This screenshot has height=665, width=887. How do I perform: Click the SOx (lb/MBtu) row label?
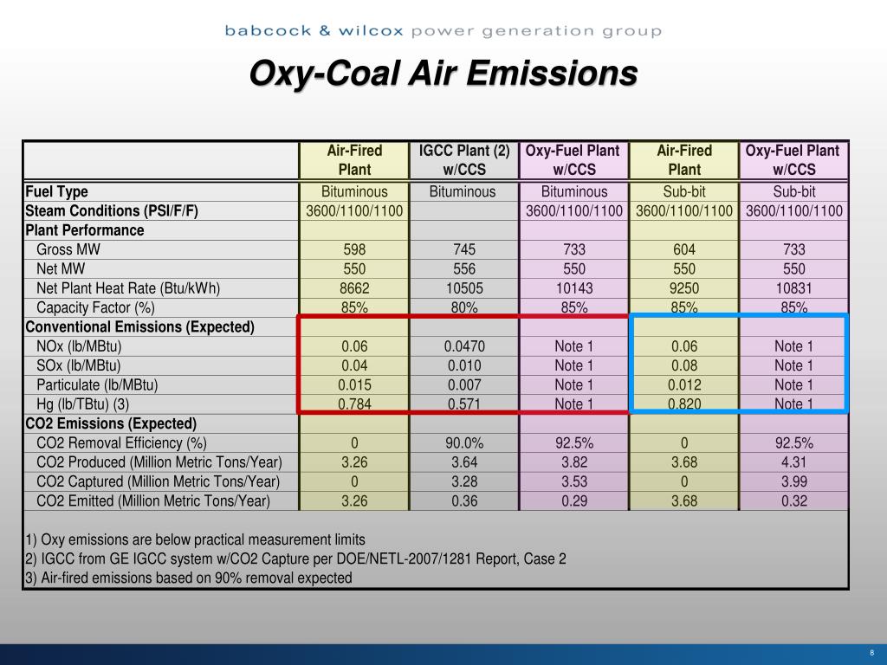click(78, 365)
